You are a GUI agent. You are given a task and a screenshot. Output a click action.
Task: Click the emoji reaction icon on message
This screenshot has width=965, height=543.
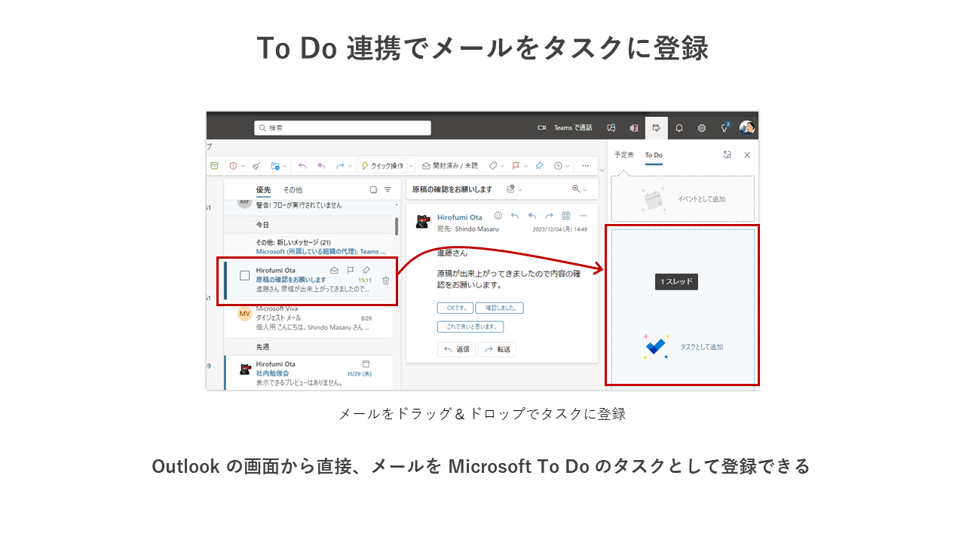pos(498,216)
